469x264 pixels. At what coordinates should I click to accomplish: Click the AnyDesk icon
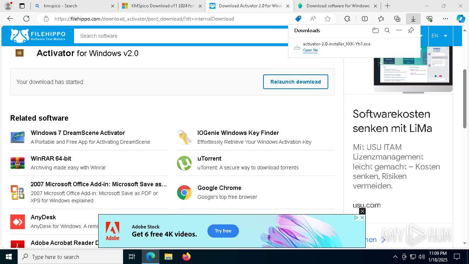pos(18,222)
